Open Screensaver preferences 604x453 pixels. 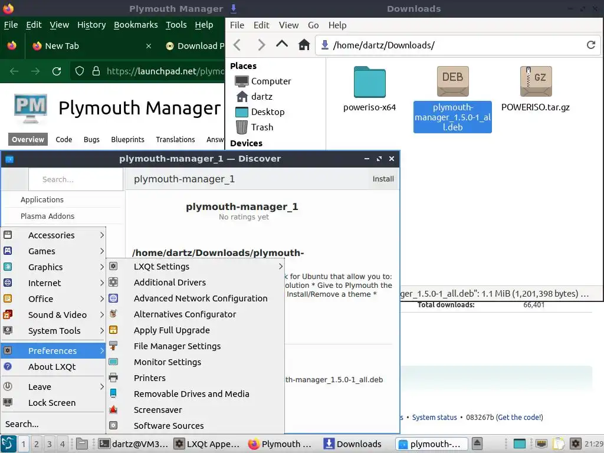(195, 410)
